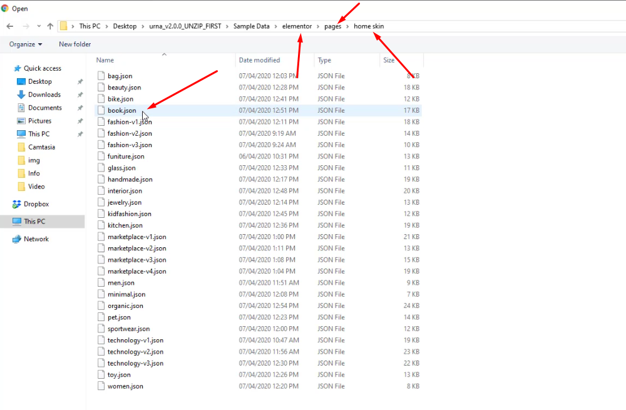Click the women.json file icon
Viewport: 626px width, 410px height.
pos(101,386)
